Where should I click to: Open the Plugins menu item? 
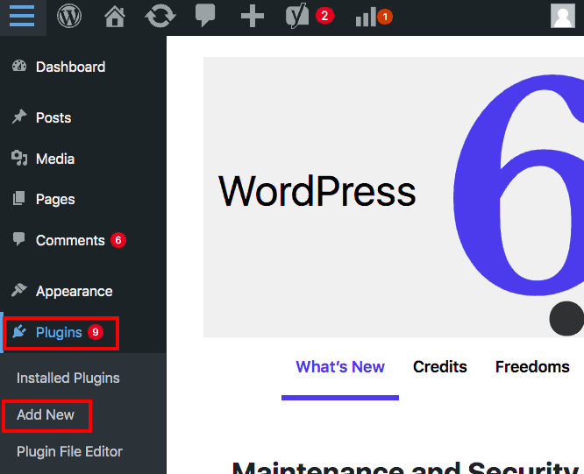coord(59,333)
